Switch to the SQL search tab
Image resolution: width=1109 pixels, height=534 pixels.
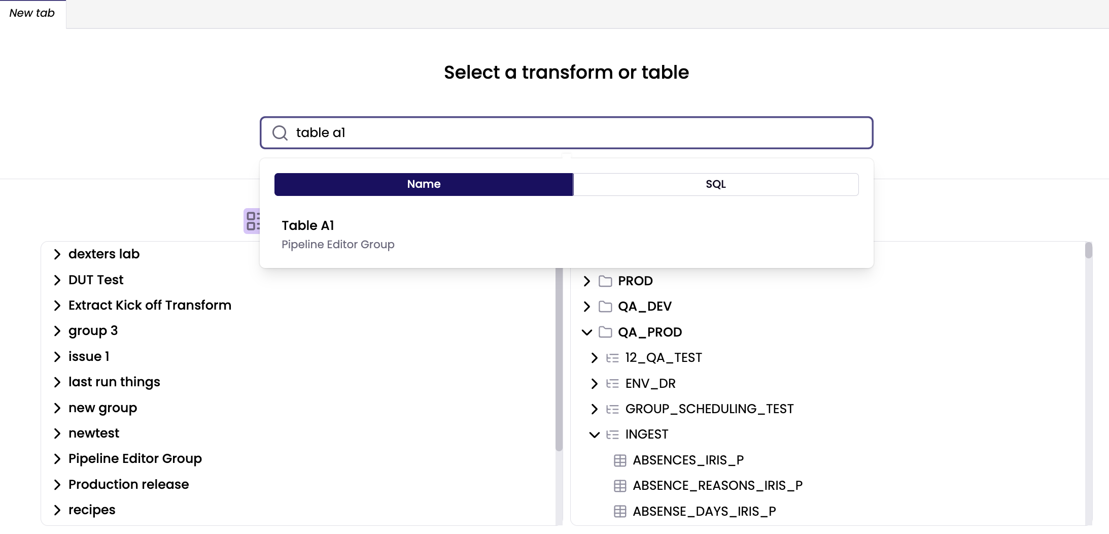[x=716, y=184]
